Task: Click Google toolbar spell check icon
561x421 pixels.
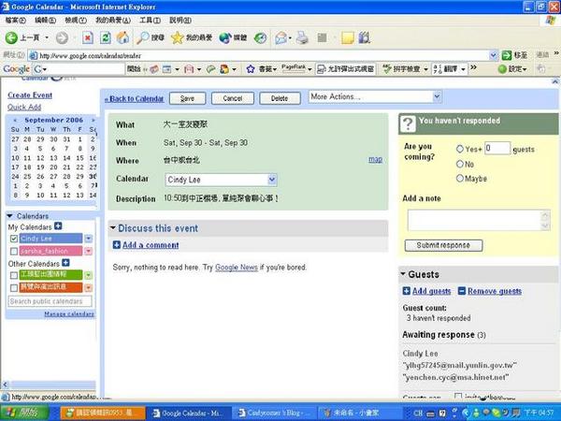Action: (x=387, y=68)
